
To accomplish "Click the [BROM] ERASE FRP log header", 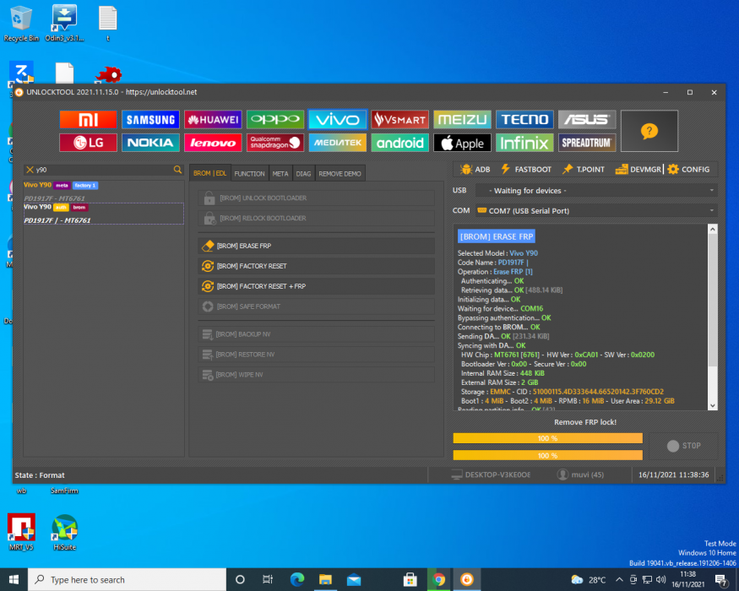I will tap(497, 236).
